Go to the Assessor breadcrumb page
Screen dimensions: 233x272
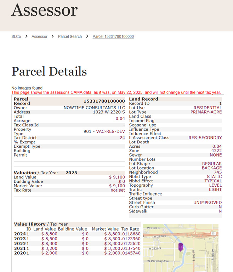[x=39, y=36]
